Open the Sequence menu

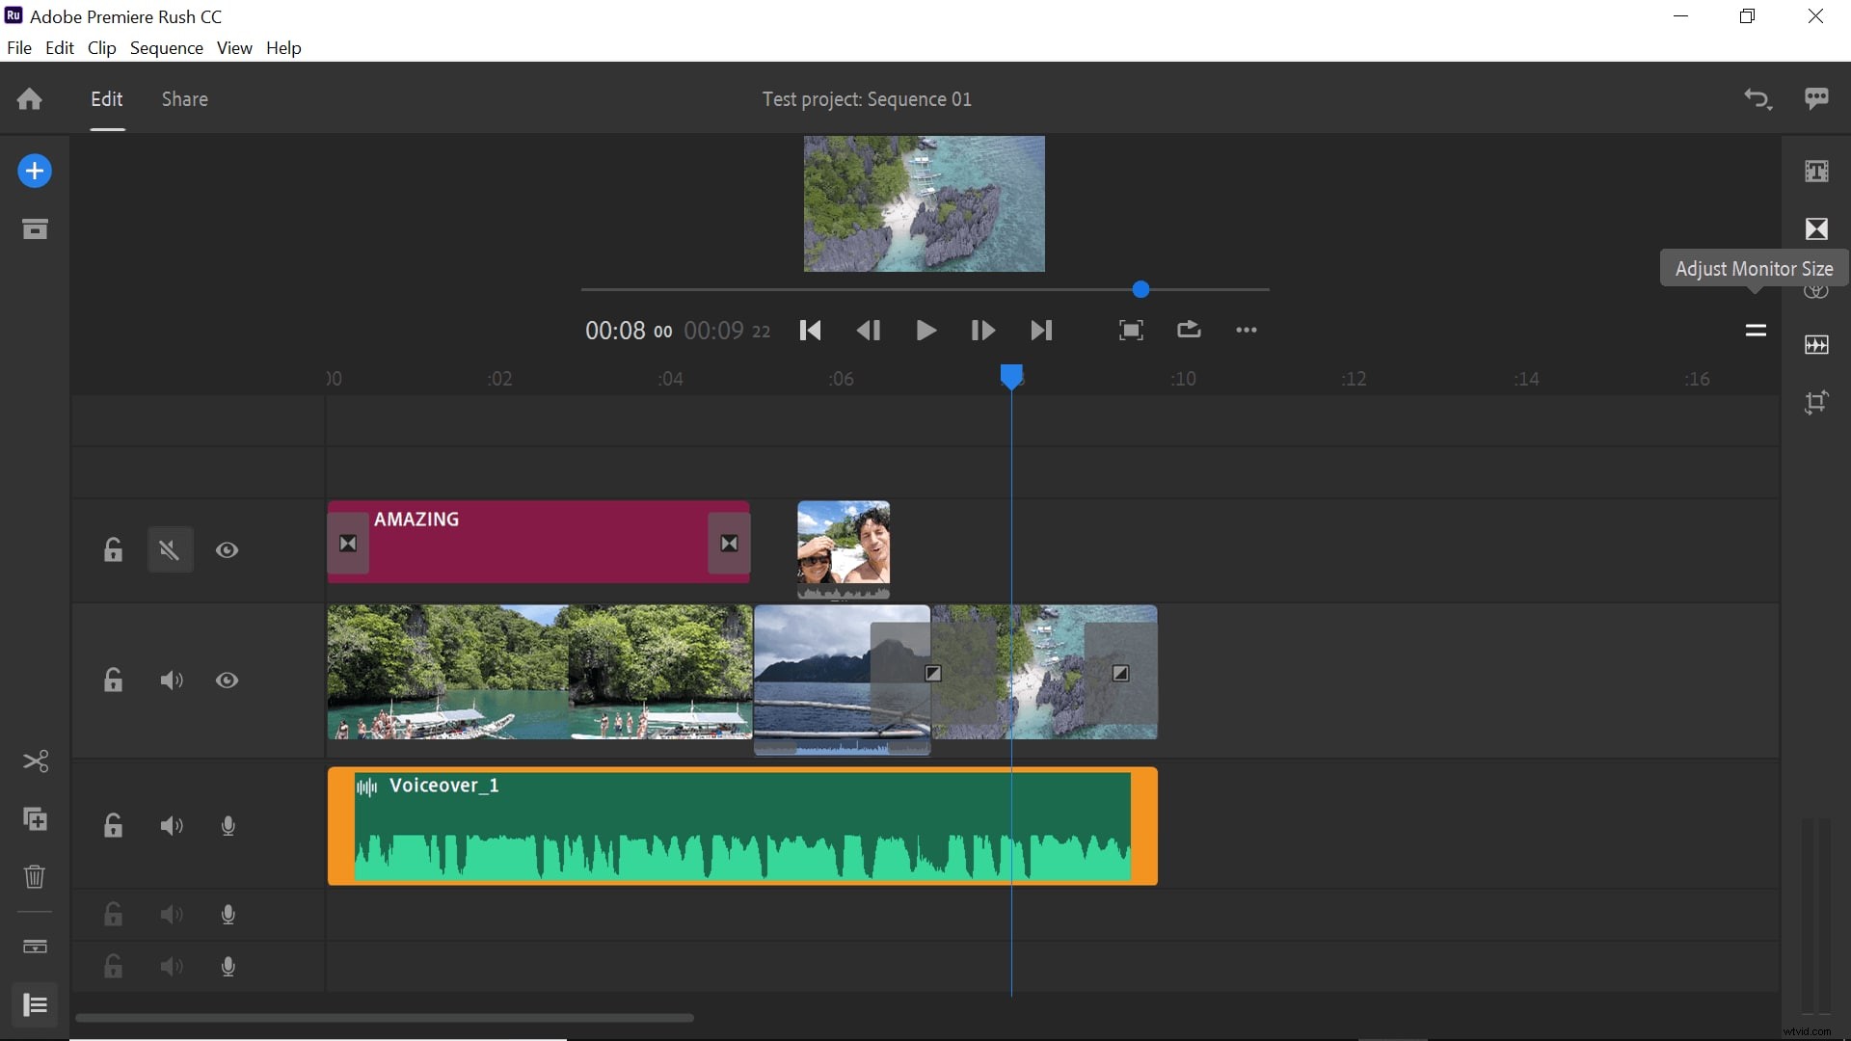167,47
